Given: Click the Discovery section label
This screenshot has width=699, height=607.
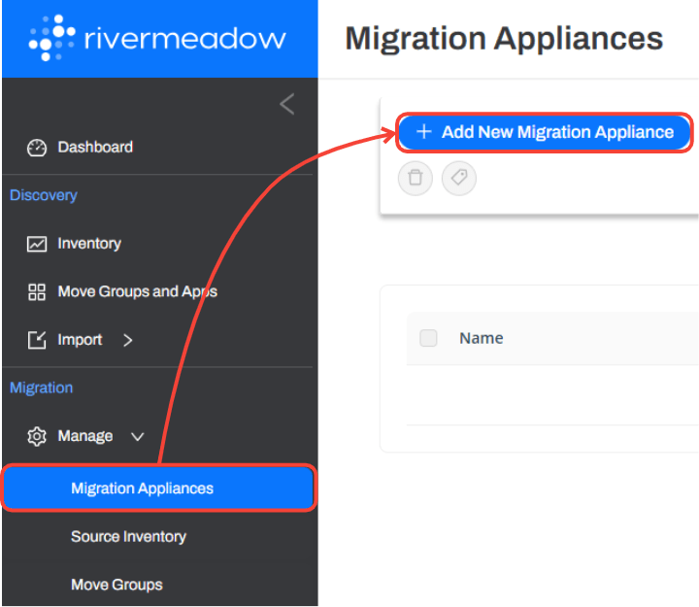Looking at the screenshot, I should click(x=44, y=195).
